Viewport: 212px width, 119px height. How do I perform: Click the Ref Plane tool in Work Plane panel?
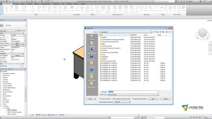[179, 9]
